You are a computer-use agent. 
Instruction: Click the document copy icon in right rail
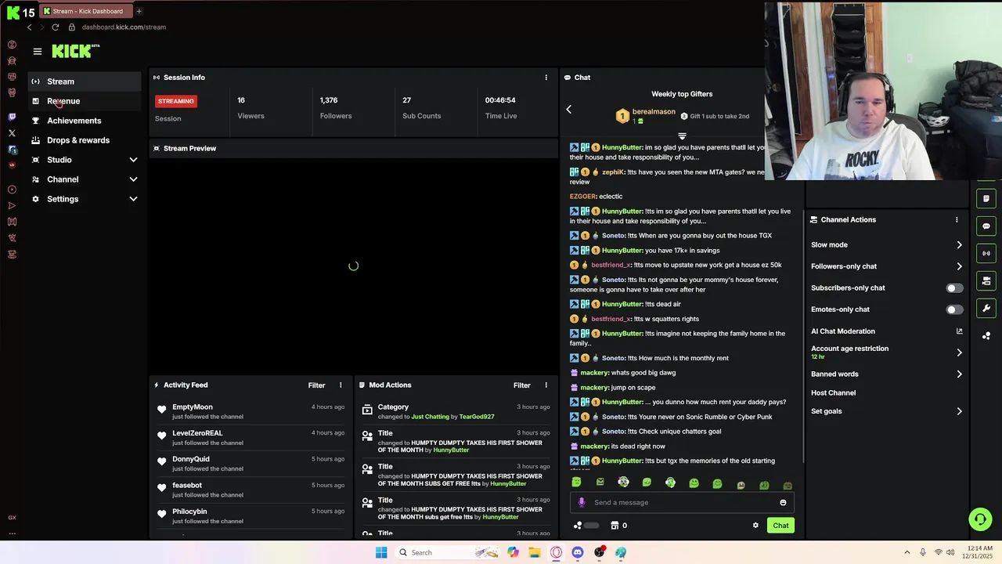[986, 199]
